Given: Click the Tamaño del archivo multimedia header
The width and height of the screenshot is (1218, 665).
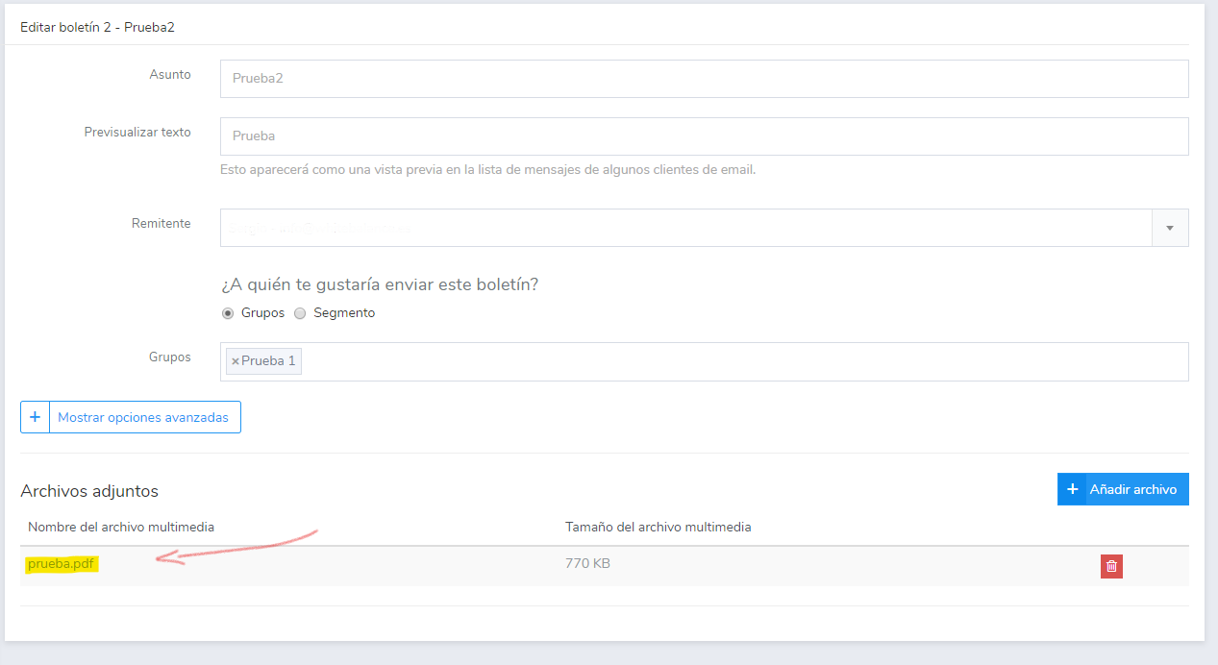Looking at the screenshot, I should (659, 527).
